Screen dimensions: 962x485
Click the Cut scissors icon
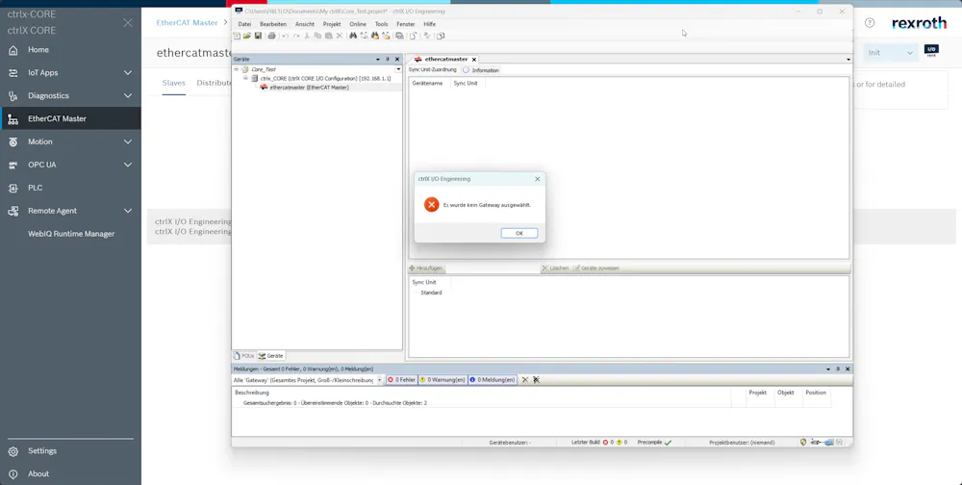tap(307, 36)
